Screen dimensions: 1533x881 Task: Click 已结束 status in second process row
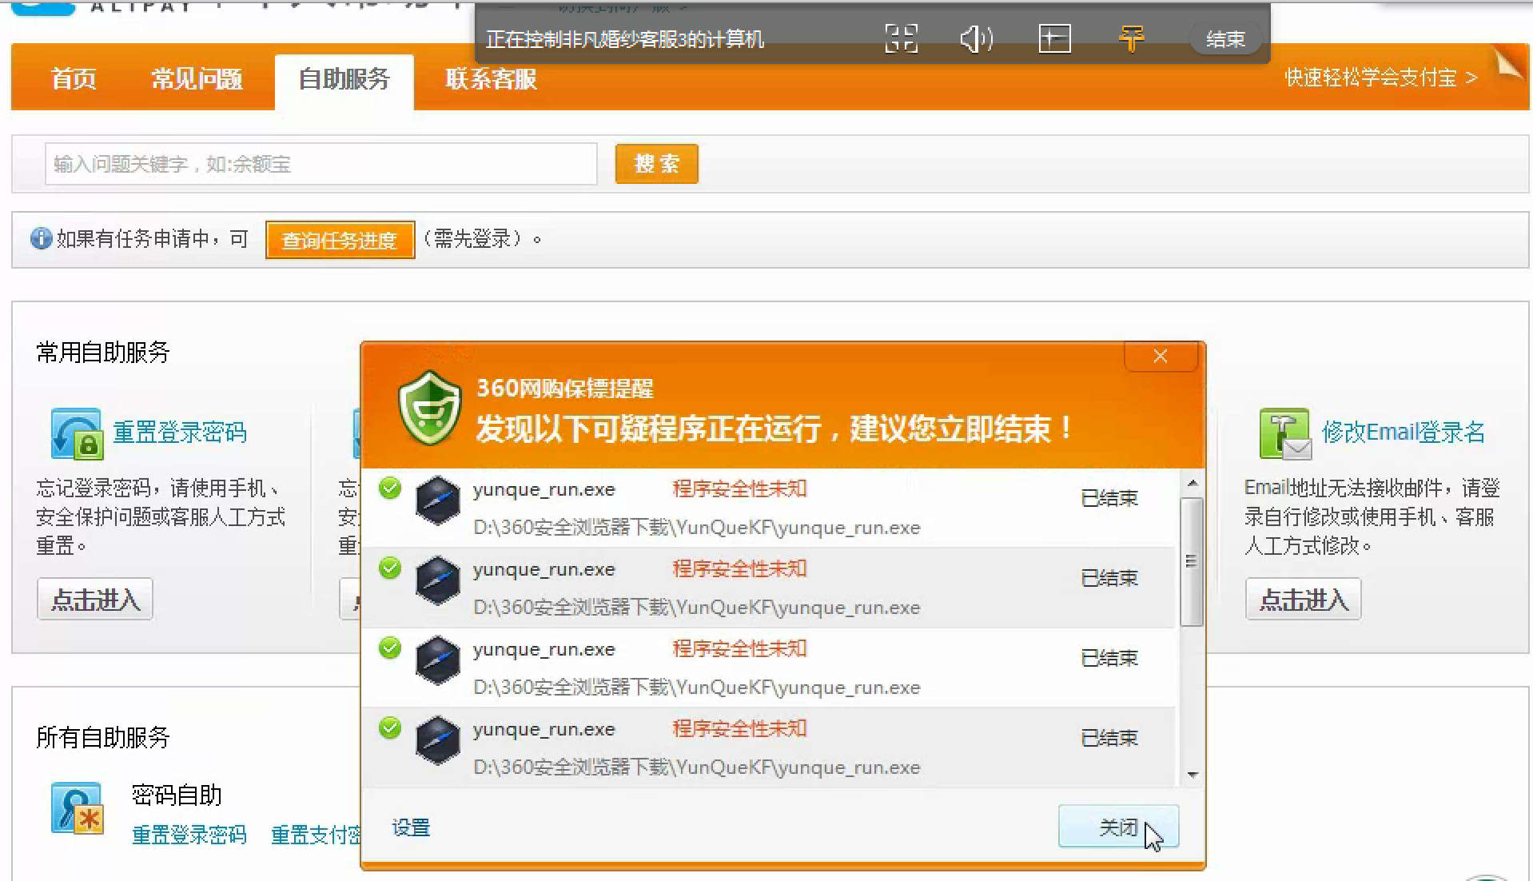(1109, 578)
